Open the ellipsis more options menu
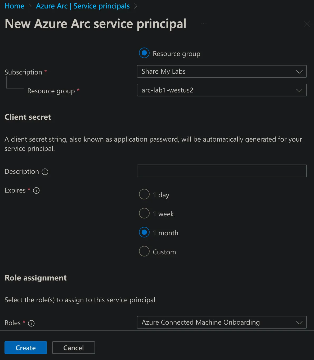314x360 pixels. tap(204, 24)
